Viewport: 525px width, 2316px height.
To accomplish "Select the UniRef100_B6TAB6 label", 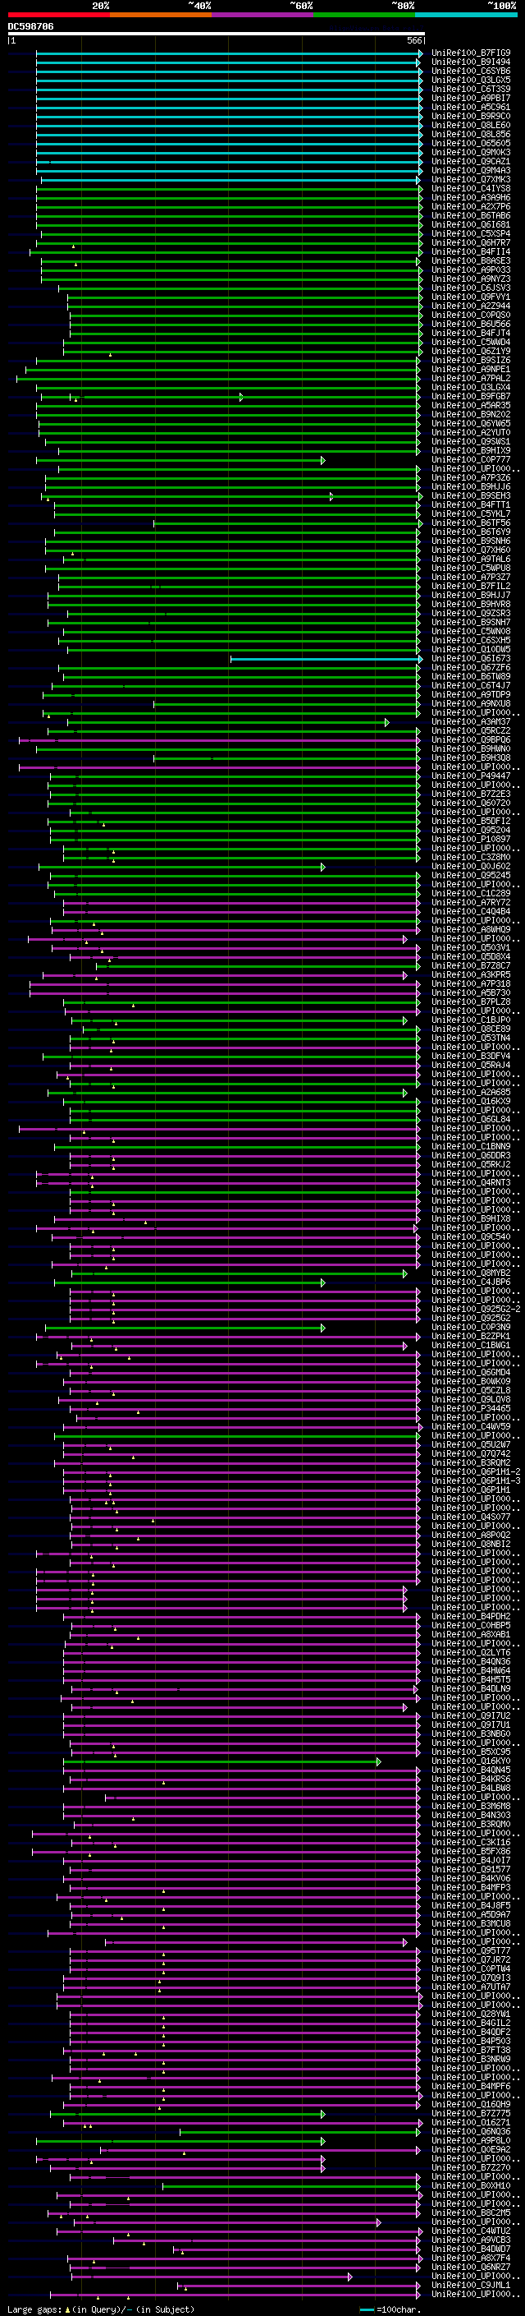I will tap(471, 216).
